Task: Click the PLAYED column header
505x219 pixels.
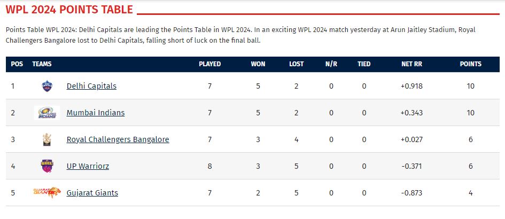Action: pos(209,64)
